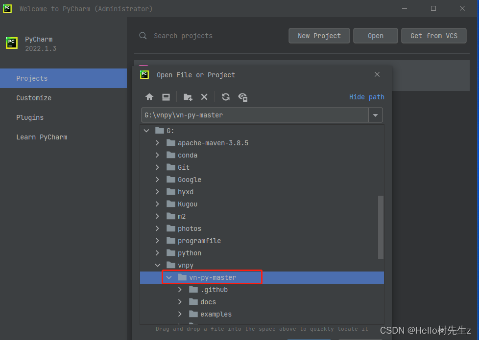
Task: Expand the Git folder chevron
Action: click(157, 167)
